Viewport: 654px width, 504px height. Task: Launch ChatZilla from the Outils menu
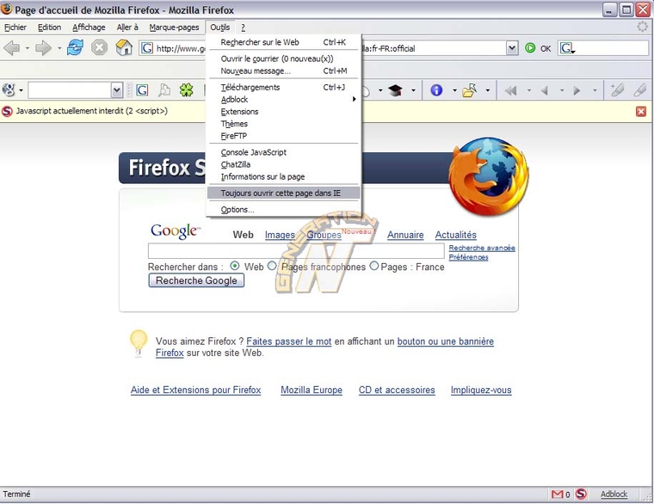pos(284,164)
